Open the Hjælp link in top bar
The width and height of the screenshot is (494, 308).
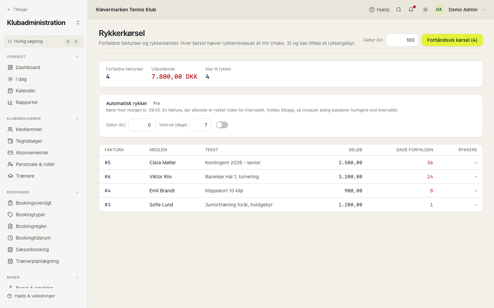tap(379, 10)
